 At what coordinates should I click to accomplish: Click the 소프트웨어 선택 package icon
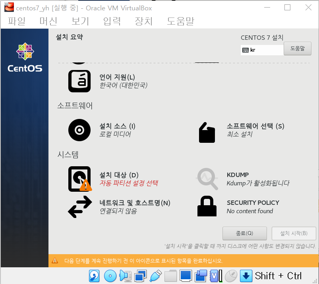pyautogui.click(x=207, y=132)
